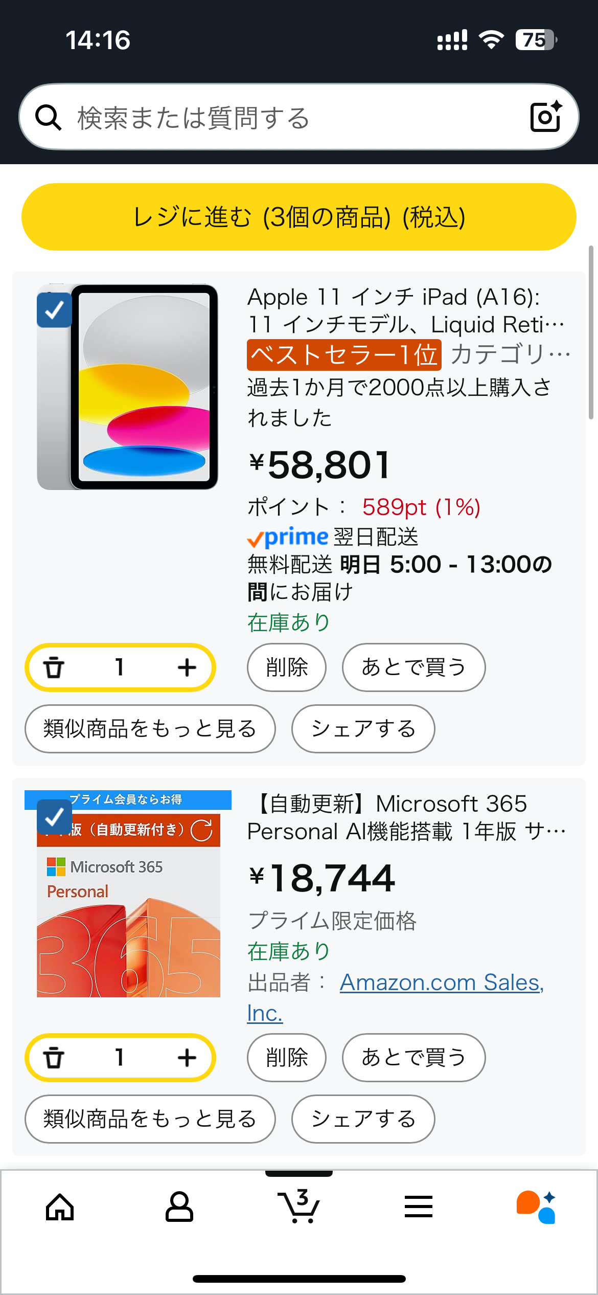This screenshot has width=598, height=1295.
Task: Uncheck the Microsoft 365 item checkbox
Action: click(54, 817)
